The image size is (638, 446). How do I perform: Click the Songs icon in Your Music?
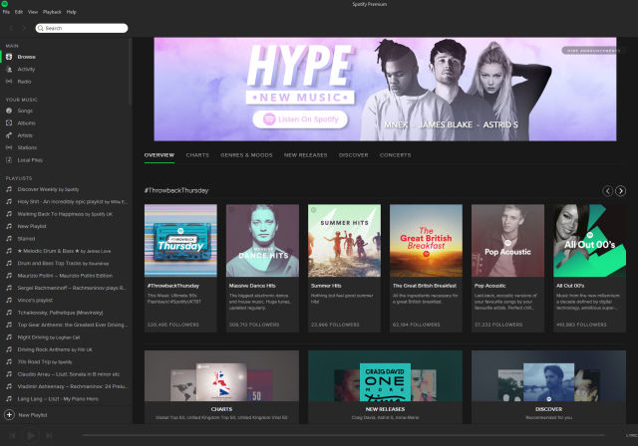click(9, 111)
